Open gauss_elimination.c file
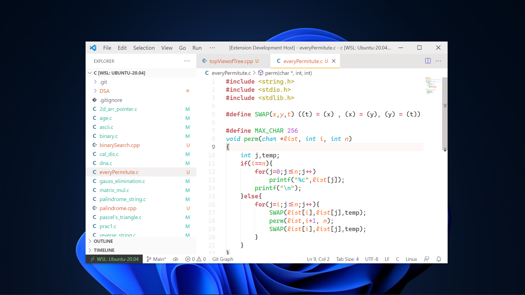This screenshot has width=525, height=295. (141, 181)
